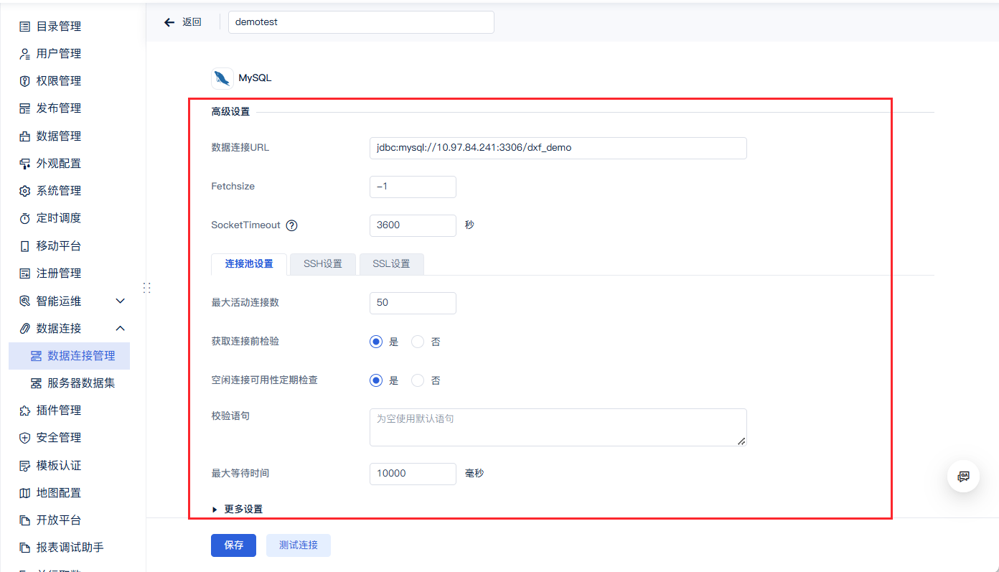Click the 外观配置 paint roller icon
Image resolution: width=999 pixels, height=572 pixels.
(x=24, y=164)
